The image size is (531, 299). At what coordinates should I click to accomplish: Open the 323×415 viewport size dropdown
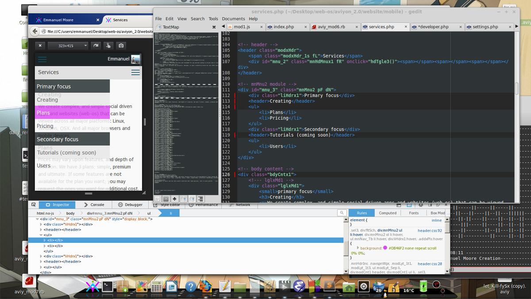click(68, 46)
